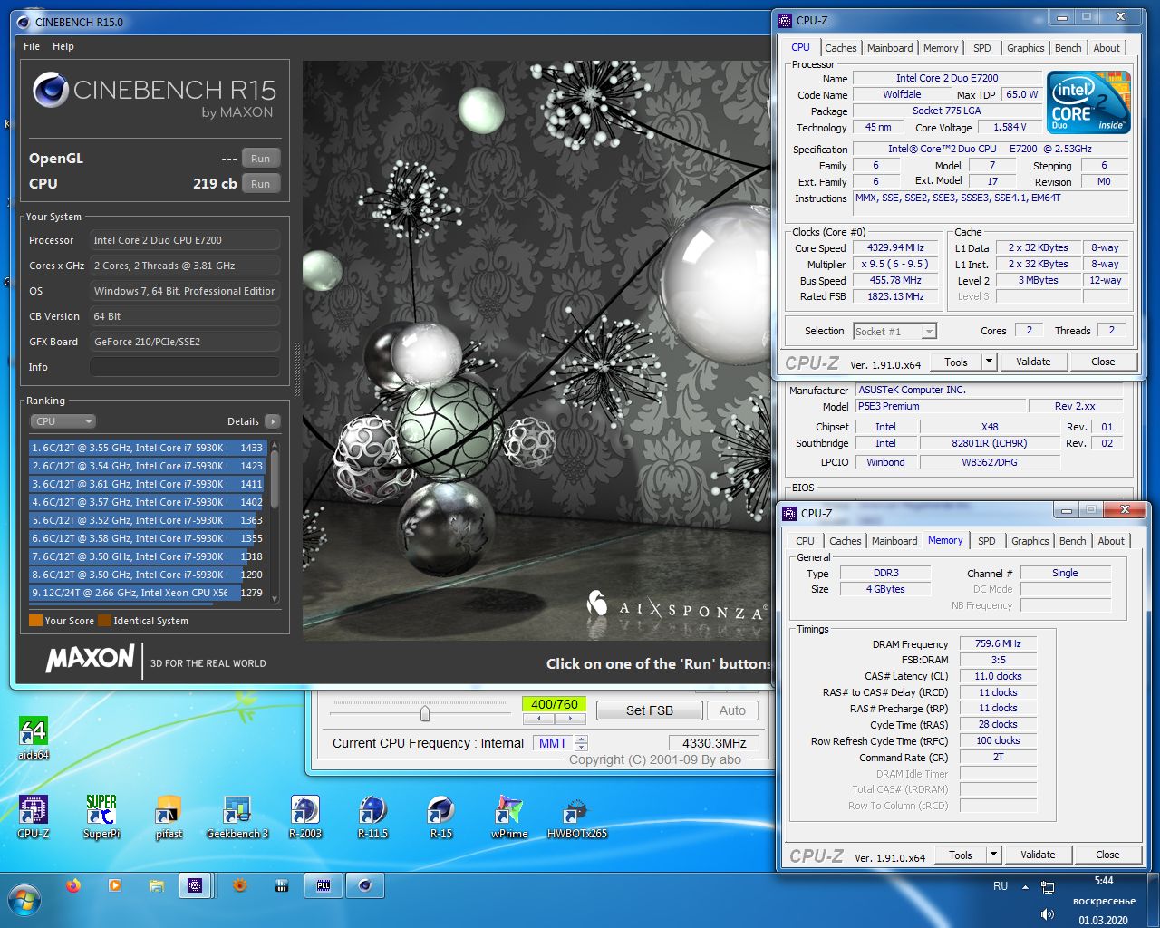The width and height of the screenshot is (1160, 928).
Task: Show hidden system tray icons
Action: 1026,887
